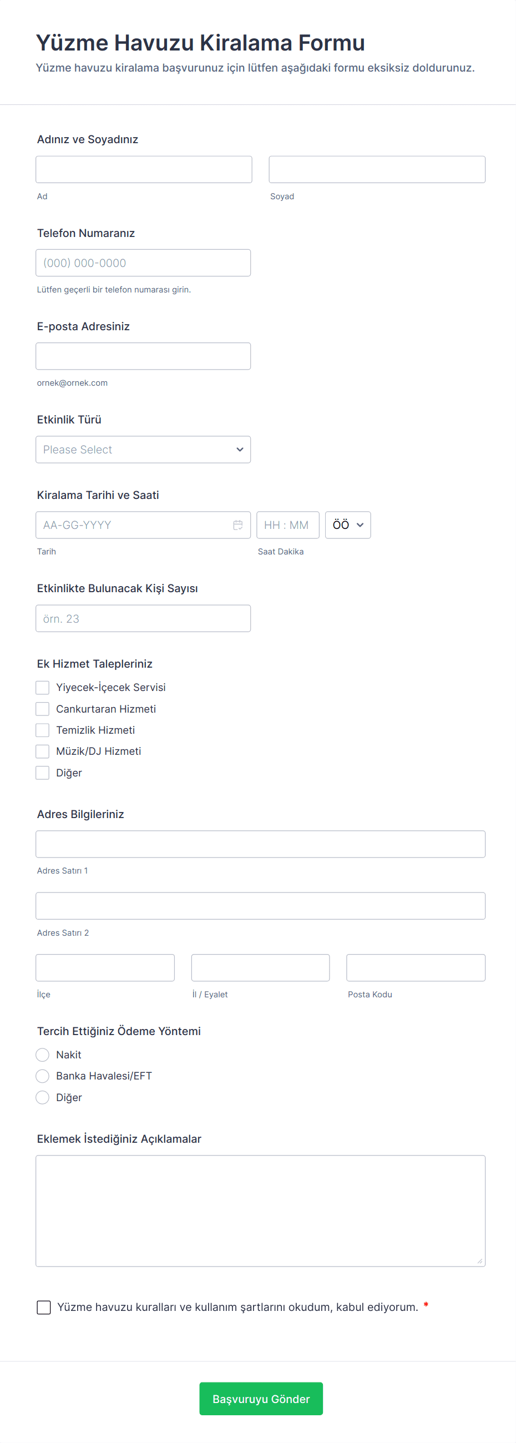Choose Banka Havalesi/EFT payment option
This screenshot has height=1443, width=516.
(x=43, y=1076)
